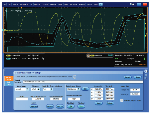Click the C2 channel badge
Image resolution: width=150 pixels, height=114 pixels.
8,59
